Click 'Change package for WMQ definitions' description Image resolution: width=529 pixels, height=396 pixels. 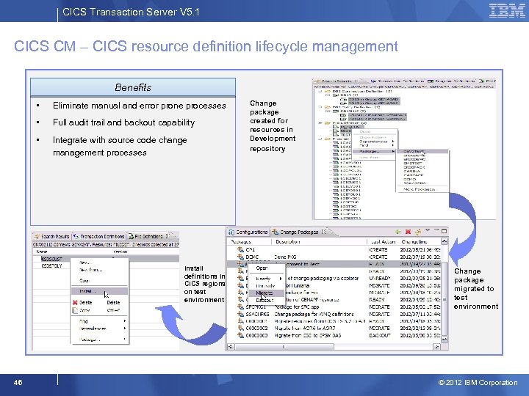pos(314,314)
